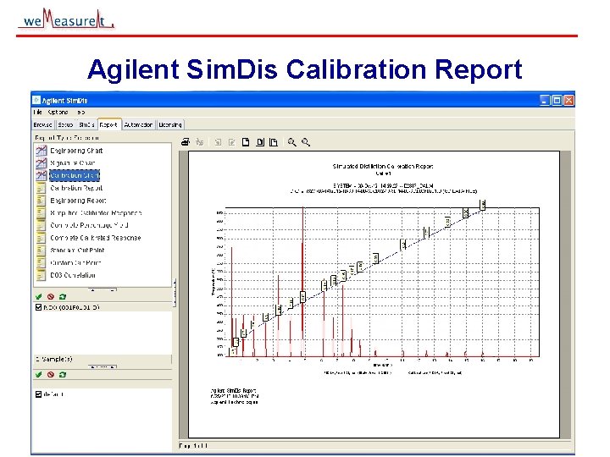
Task: Click the single-page view toolbar icon
Action: [x=246, y=142]
